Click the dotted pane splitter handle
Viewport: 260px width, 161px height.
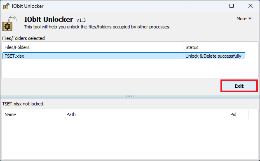tap(130, 96)
